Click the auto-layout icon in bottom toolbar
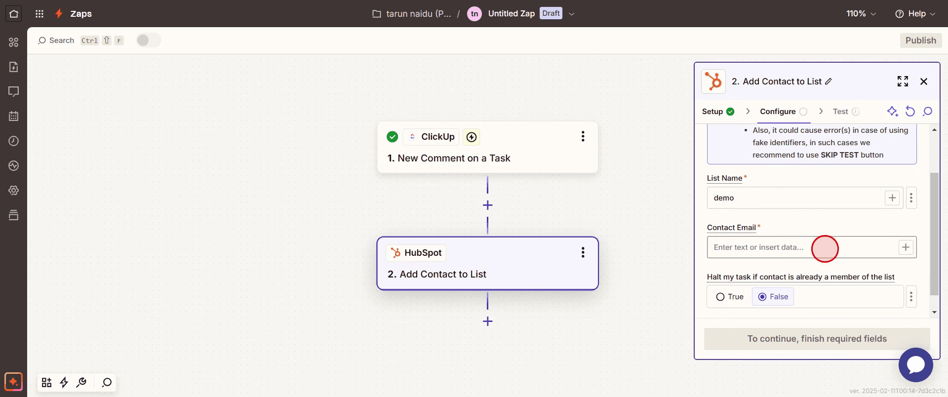This screenshot has height=397, width=948. [x=46, y=382]
